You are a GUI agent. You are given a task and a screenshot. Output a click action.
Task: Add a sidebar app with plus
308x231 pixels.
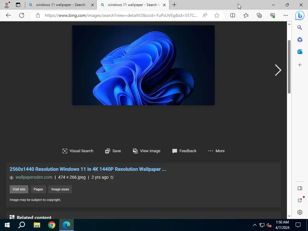coord(300,65)
